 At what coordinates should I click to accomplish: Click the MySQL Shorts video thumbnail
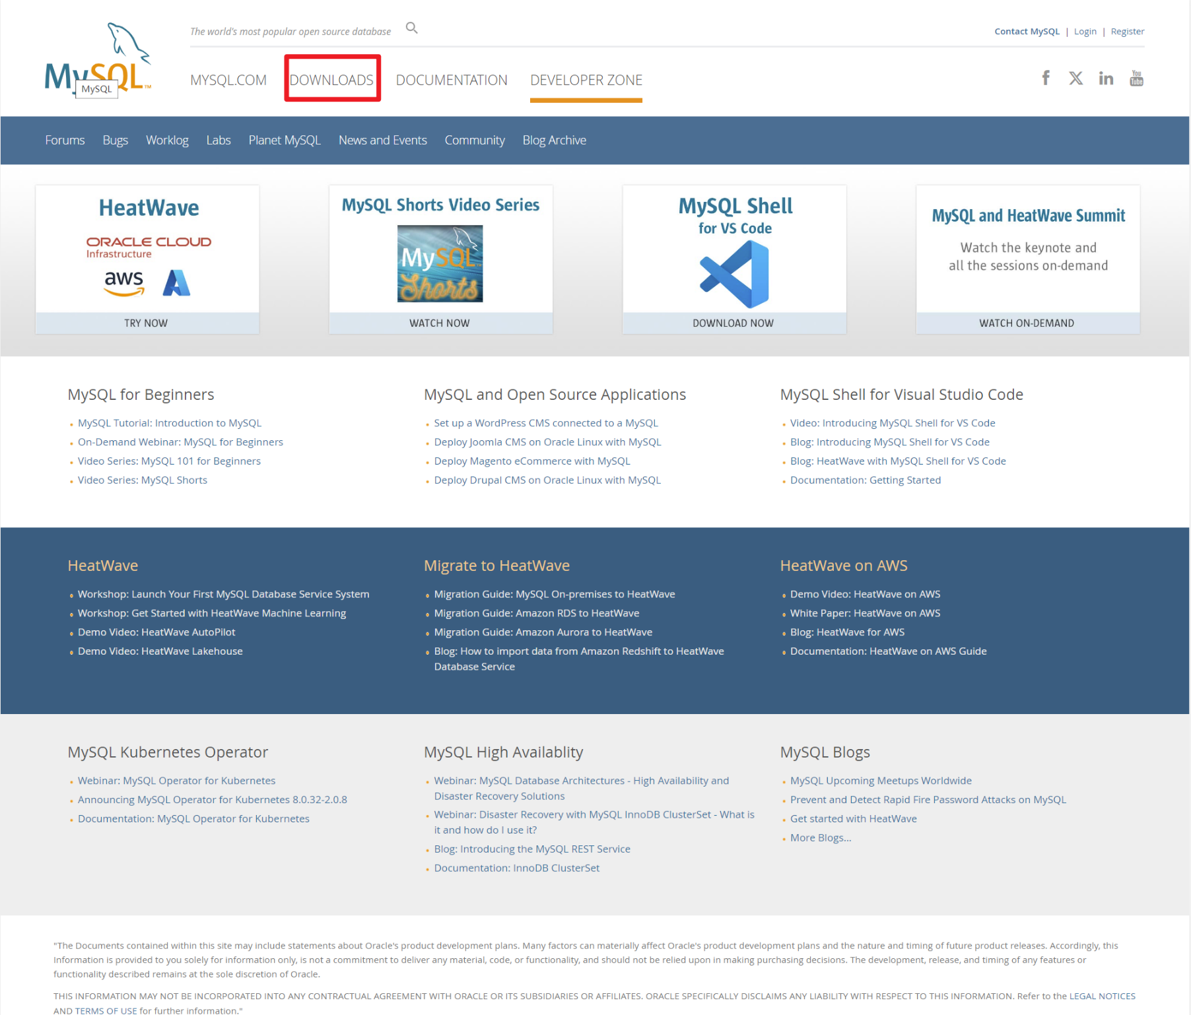pyautogui.click(x=440, y=263)
